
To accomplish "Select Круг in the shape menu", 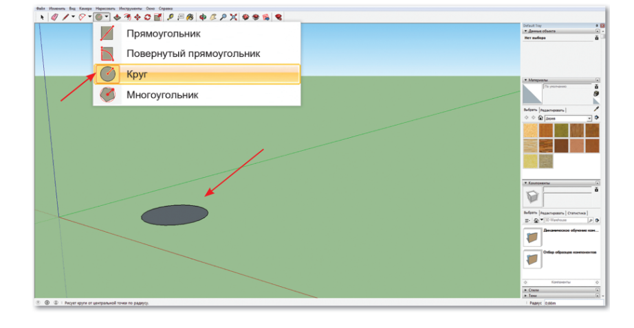I will coord(197,74).
